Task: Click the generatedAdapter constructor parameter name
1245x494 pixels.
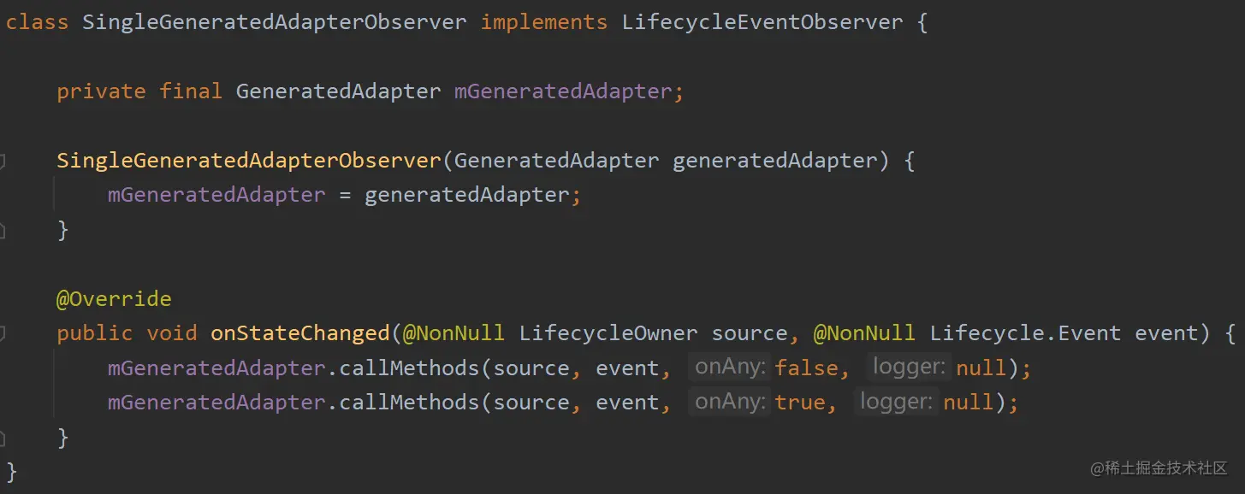Action: 774,161
